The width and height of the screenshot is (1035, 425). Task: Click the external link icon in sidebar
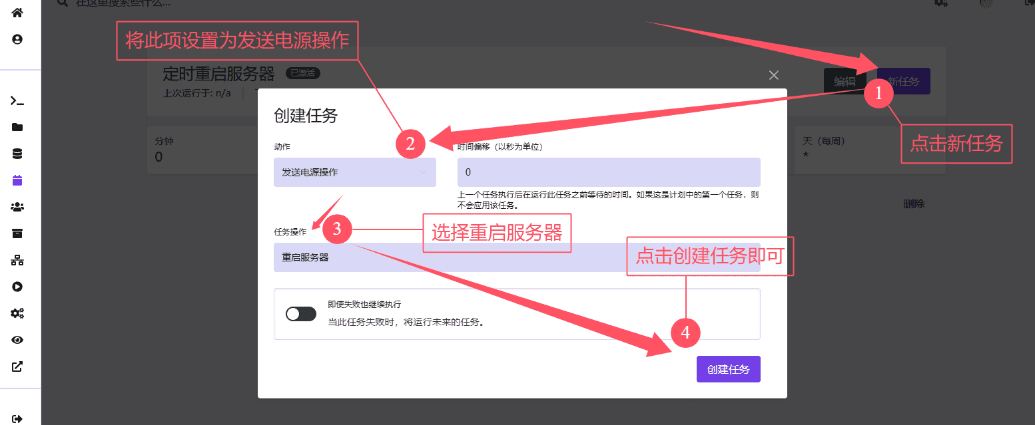17,366
